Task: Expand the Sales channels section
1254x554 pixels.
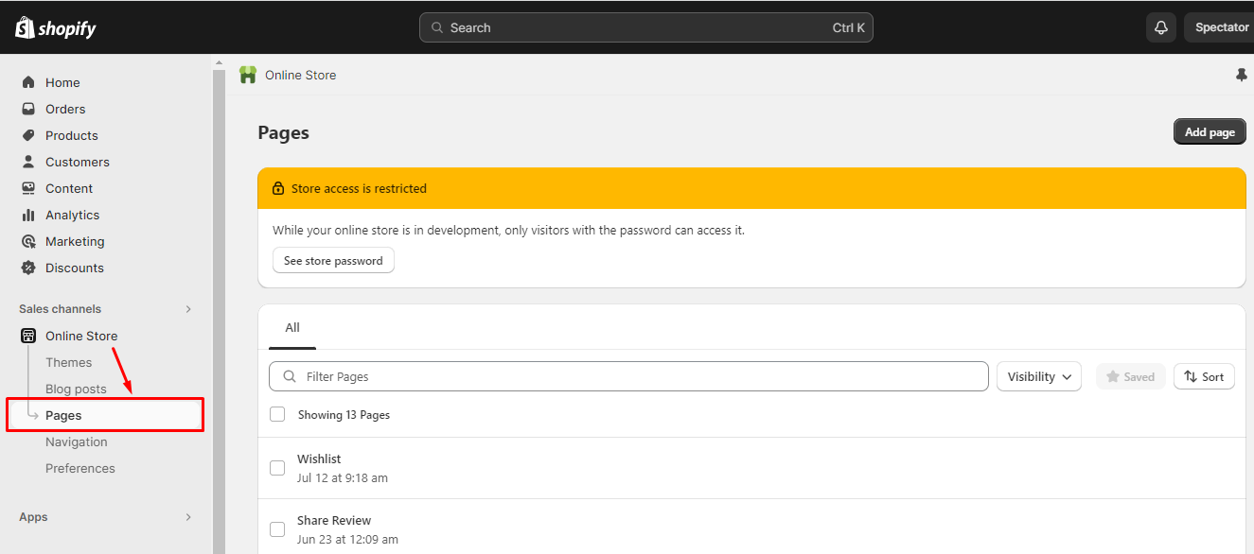Action: 188,309
